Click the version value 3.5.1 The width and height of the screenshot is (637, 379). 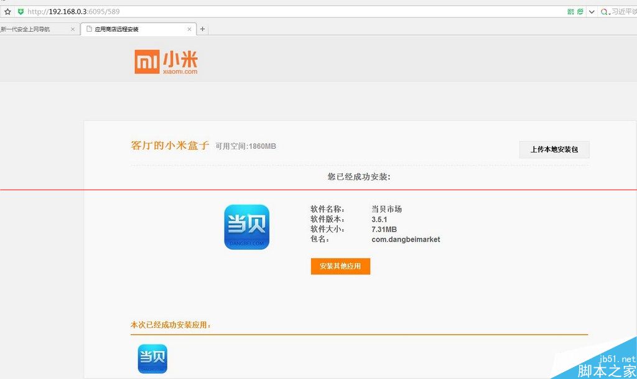pyautogui.click(x=379, y=219)
